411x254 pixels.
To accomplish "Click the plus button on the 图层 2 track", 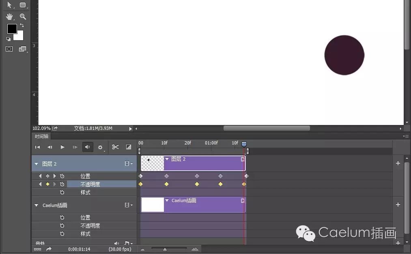I will click(x=398, y=164).
